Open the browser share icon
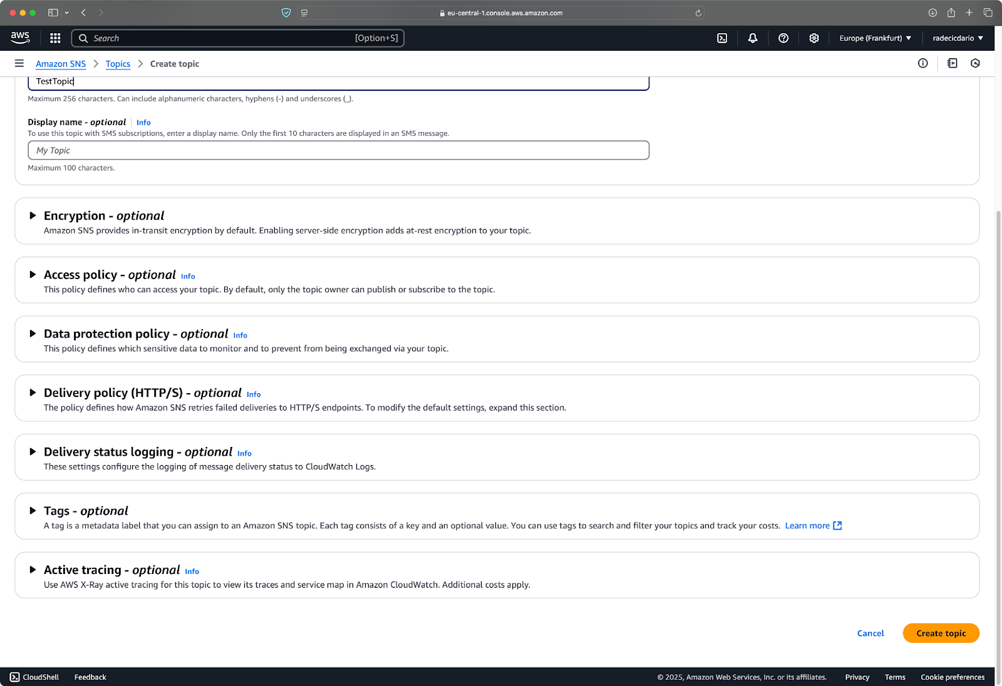 pos(951,13)
